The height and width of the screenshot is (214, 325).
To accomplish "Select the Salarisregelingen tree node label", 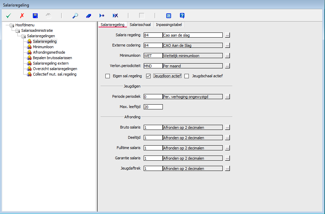I will [41, 36].
